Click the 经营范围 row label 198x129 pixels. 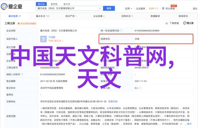tap(11, 116)
